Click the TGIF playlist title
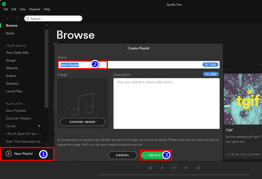This screenshot has height=179, width=262. [229, 130]
